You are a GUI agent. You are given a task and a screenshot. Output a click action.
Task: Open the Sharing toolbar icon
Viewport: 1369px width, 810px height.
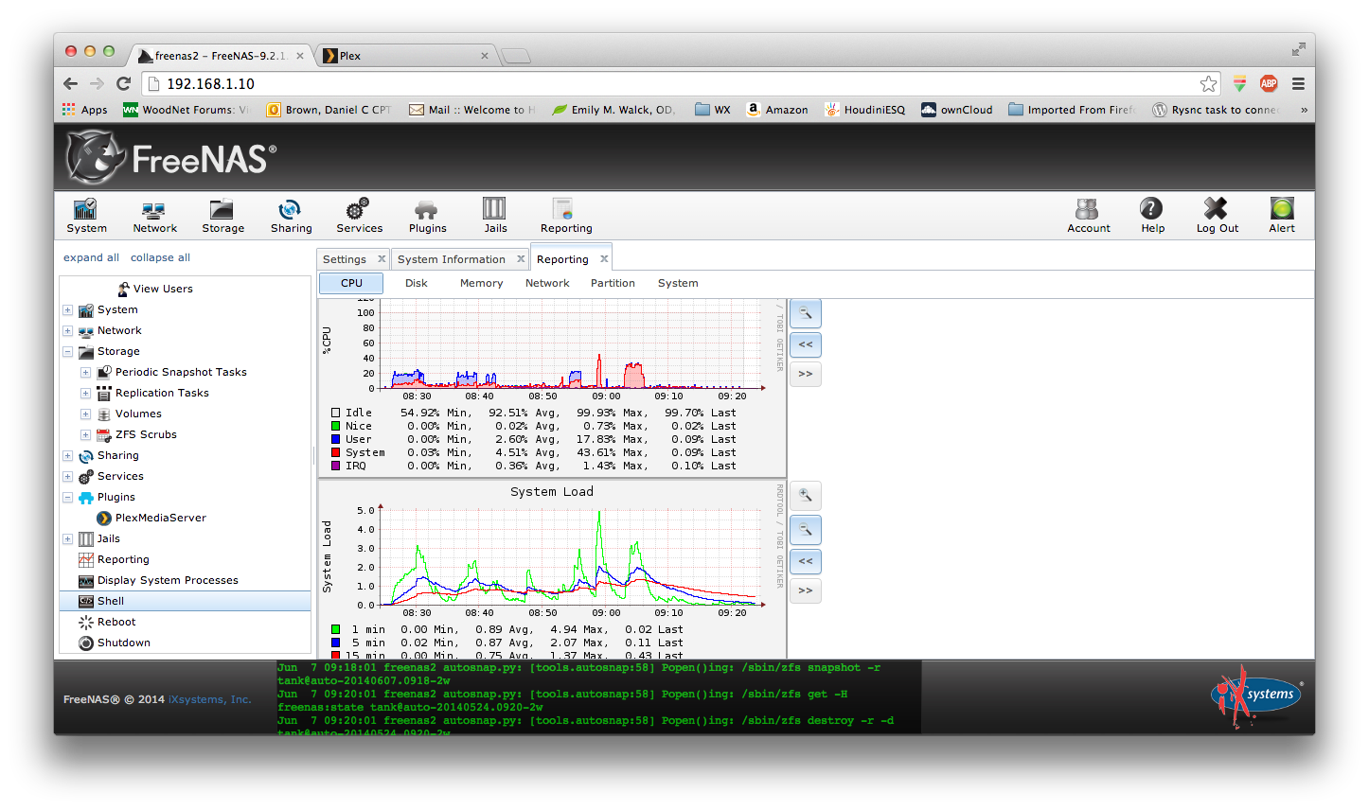point(291,215)
